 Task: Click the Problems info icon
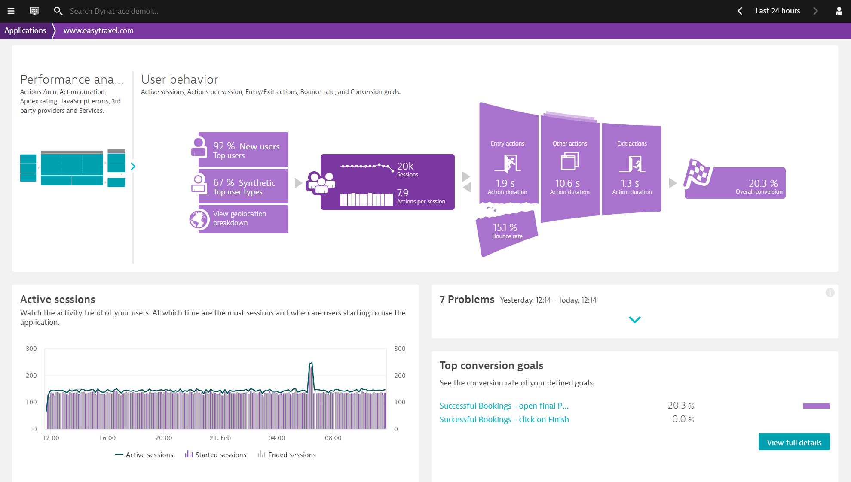(830, 293)
